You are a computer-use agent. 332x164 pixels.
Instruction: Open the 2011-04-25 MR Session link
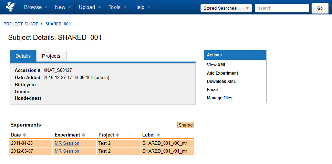[67, 143]
